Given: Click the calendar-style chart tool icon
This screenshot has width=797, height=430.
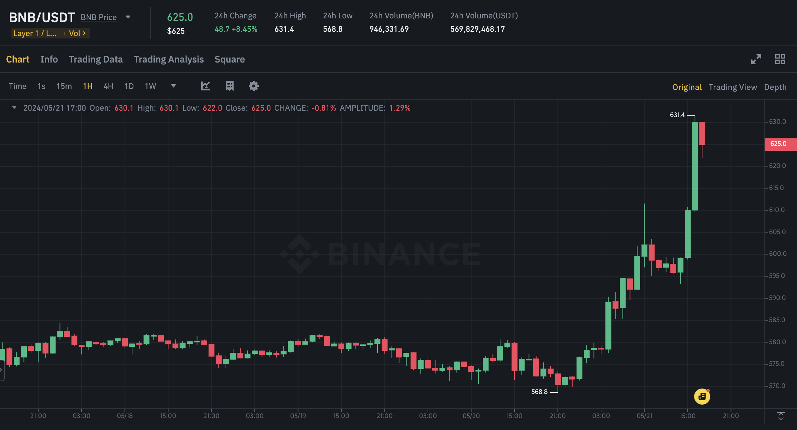Looking at the screenshot, I should [x=229, y=86].
